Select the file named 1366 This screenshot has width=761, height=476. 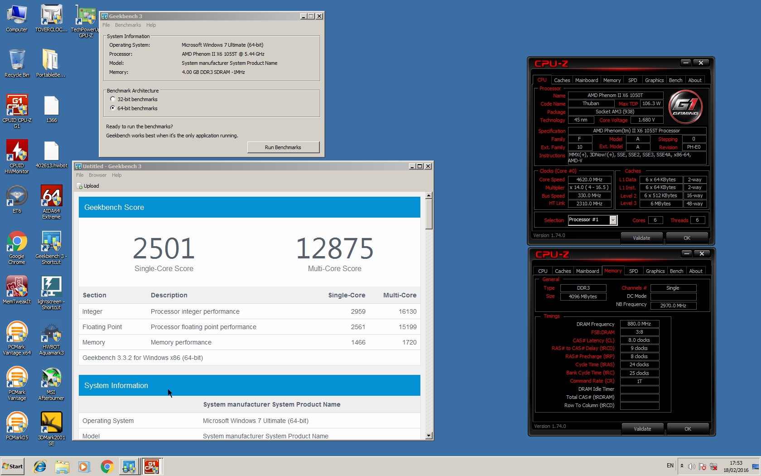(x=51, y=109)
